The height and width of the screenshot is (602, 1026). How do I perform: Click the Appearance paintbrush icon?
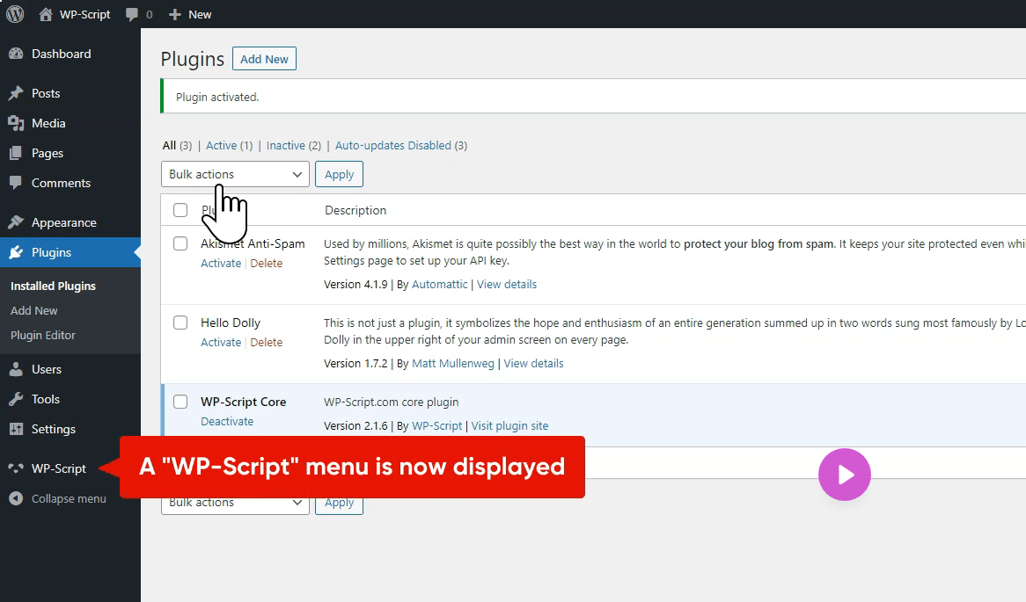coord(16,222)
